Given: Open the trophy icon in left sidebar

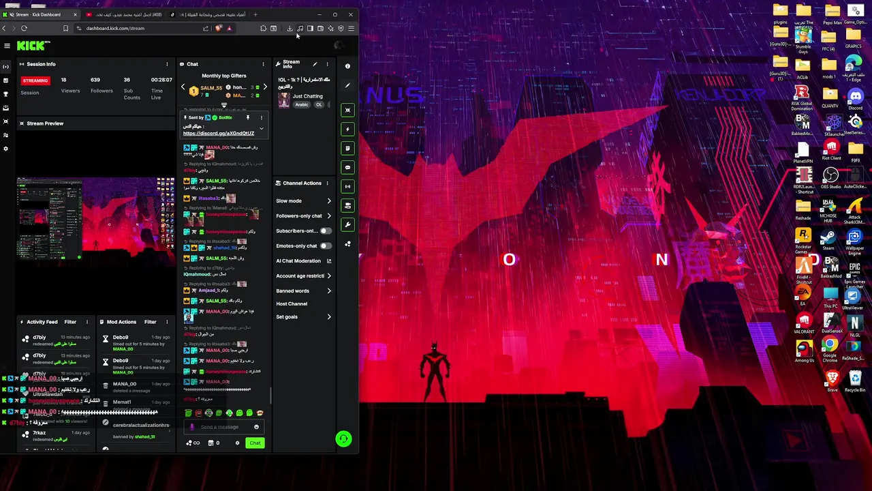Looking at the screenshot, I should 6,94.
